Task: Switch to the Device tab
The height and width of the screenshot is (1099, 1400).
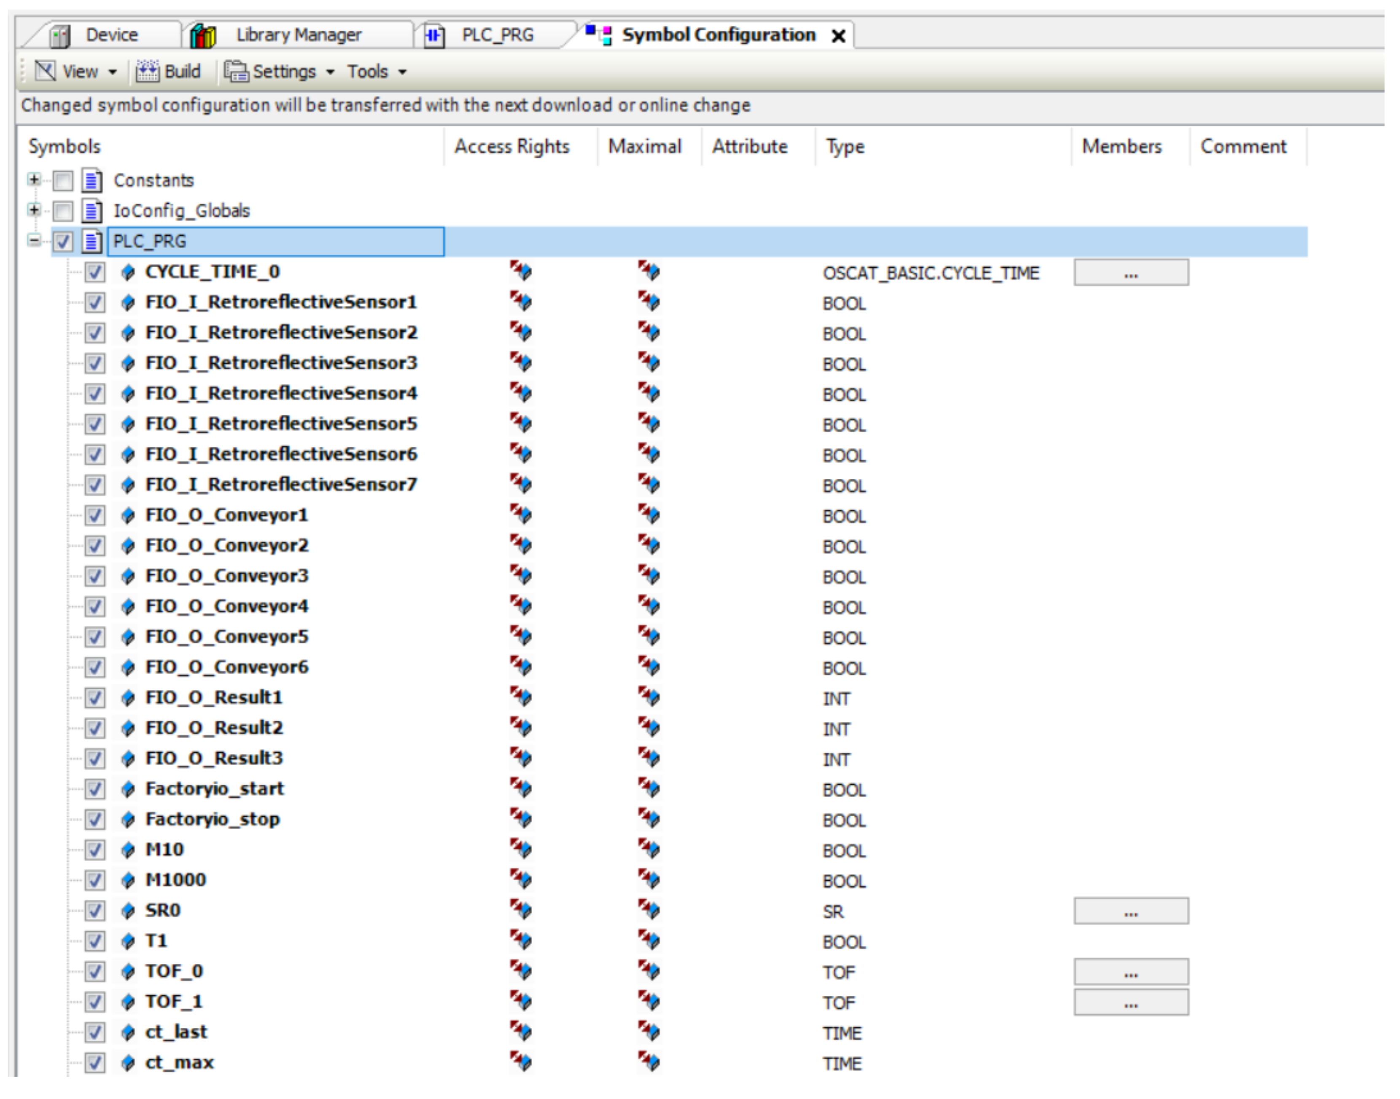Action: (x=111, y=35)
